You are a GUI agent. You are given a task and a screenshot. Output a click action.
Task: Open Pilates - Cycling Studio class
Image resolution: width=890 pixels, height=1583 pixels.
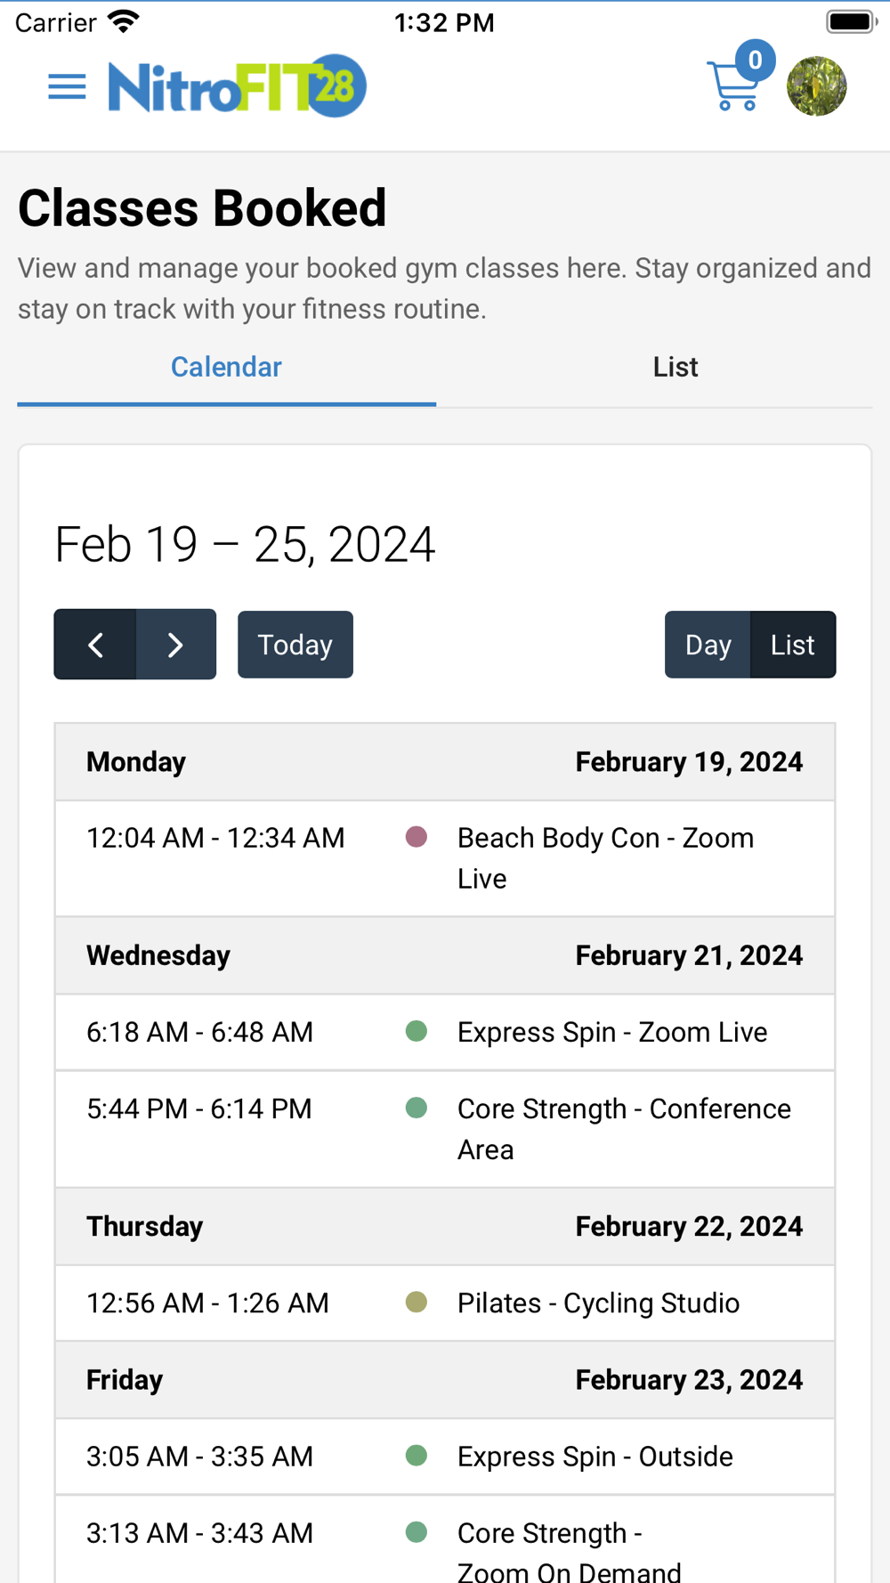point(598,1303)
